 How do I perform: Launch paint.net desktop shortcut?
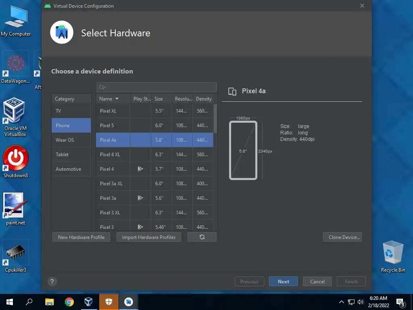[16, 209]
